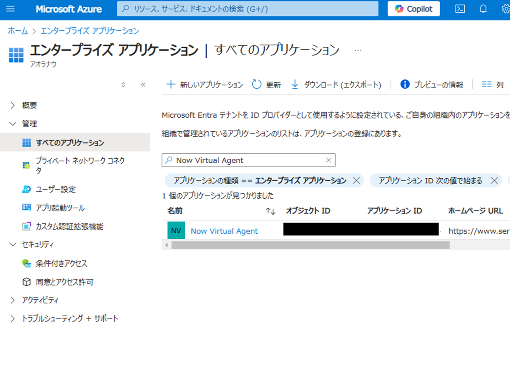510x366 pixels.
Task: Click result count text 1 個のアプリケーション
Action: point(218,195)
